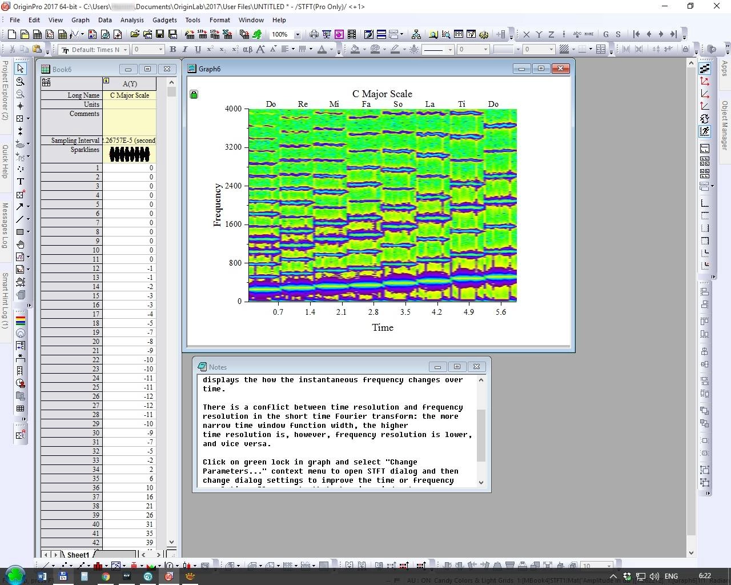Open a project with the yellow folder icon
This screenshot has width=731, height=585.
pos(135,34)
